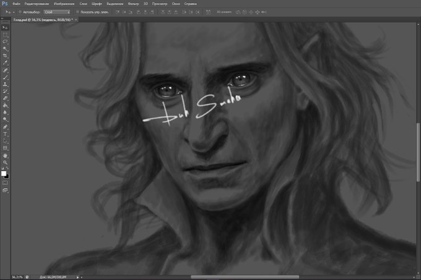The image size is (421, 280).
Task: Select the Rectangular Marquee tool
Action: coord(5,35)
